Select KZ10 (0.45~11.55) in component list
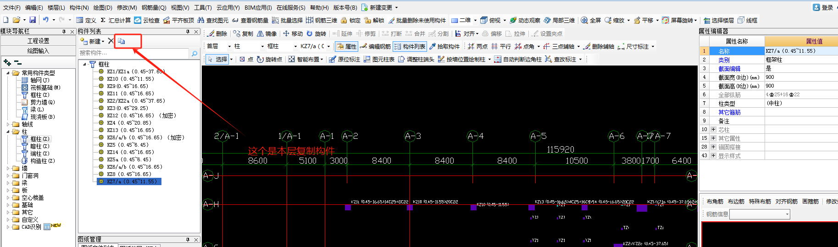 coord(130,79)
